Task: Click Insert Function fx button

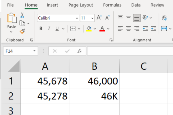Action: pyautogui.click(x=80, y=51)
